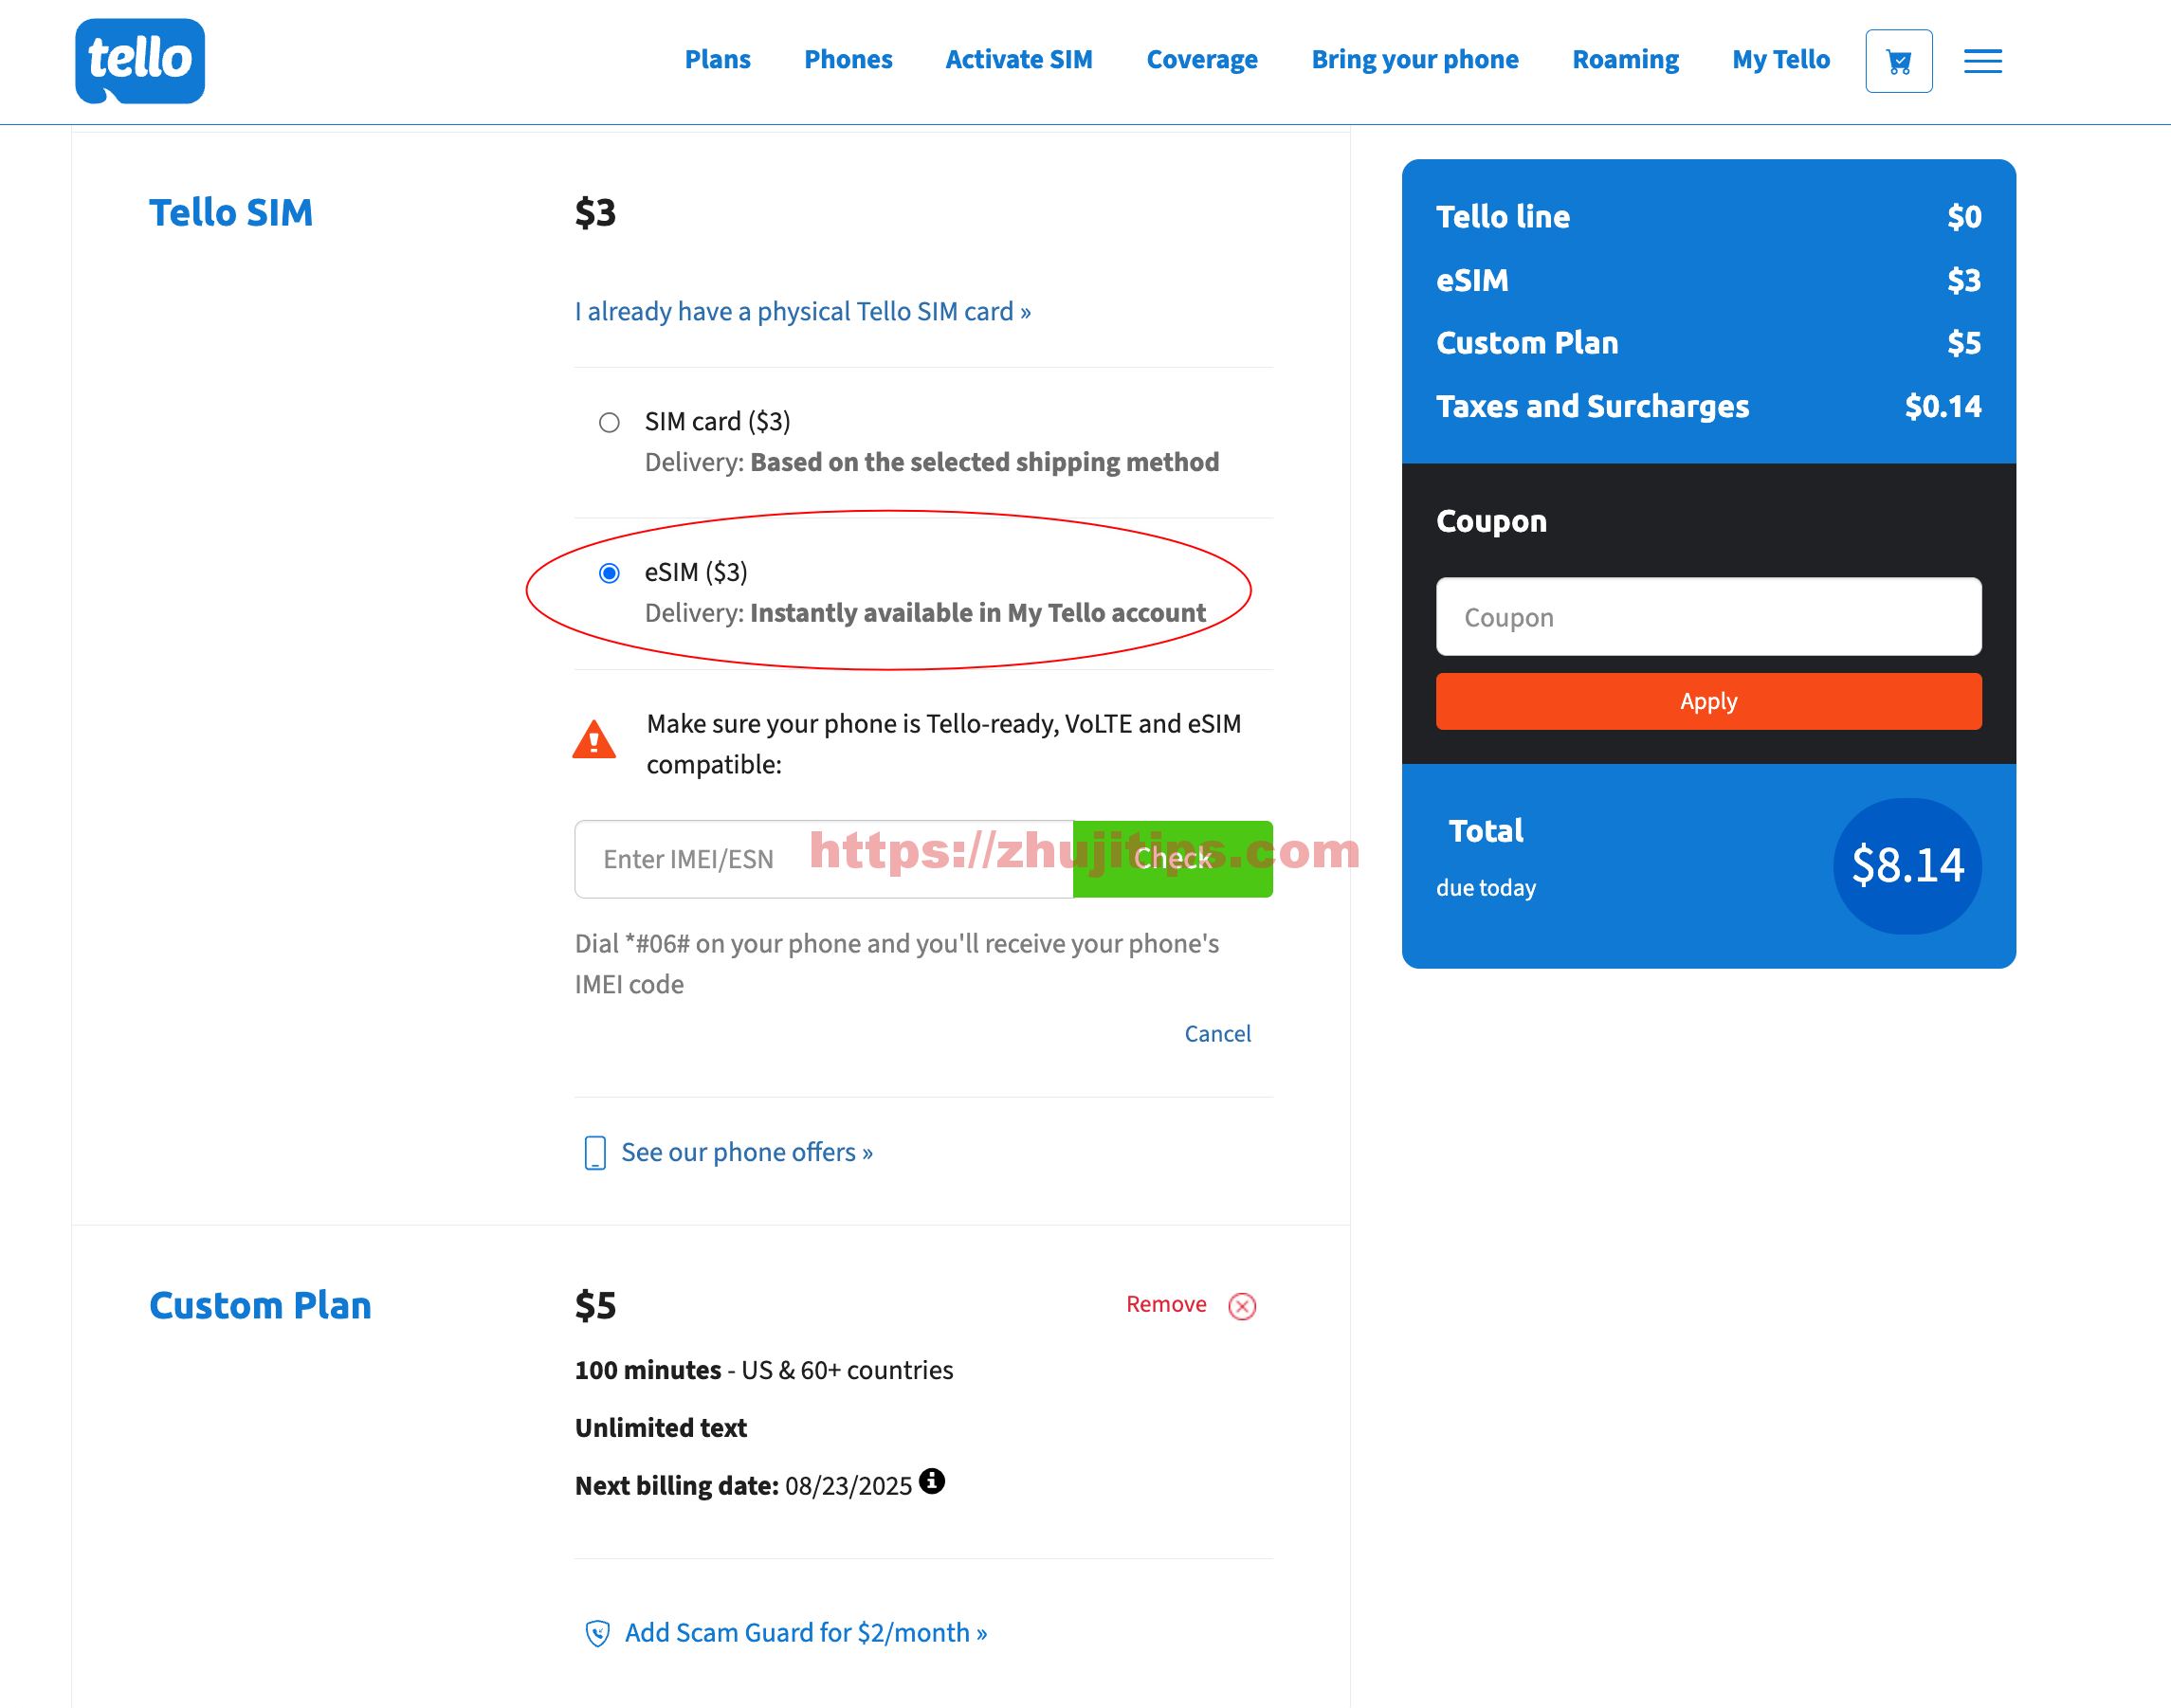Focus the Coupon input field

point(1708,617)
